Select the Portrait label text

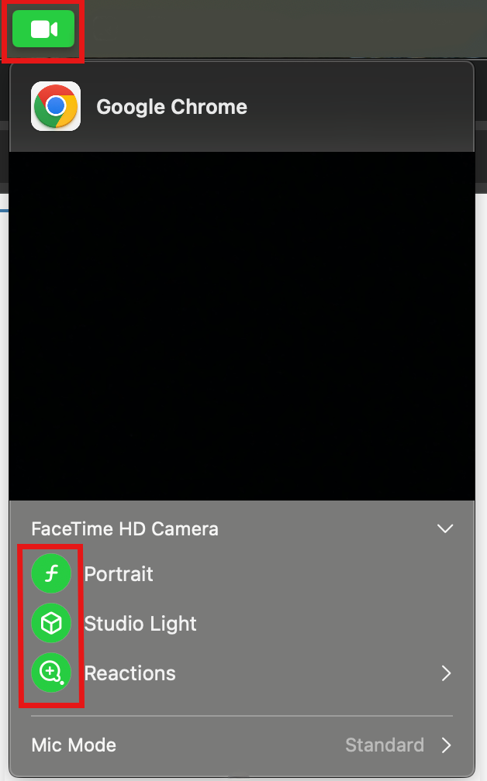click(119, 574)
